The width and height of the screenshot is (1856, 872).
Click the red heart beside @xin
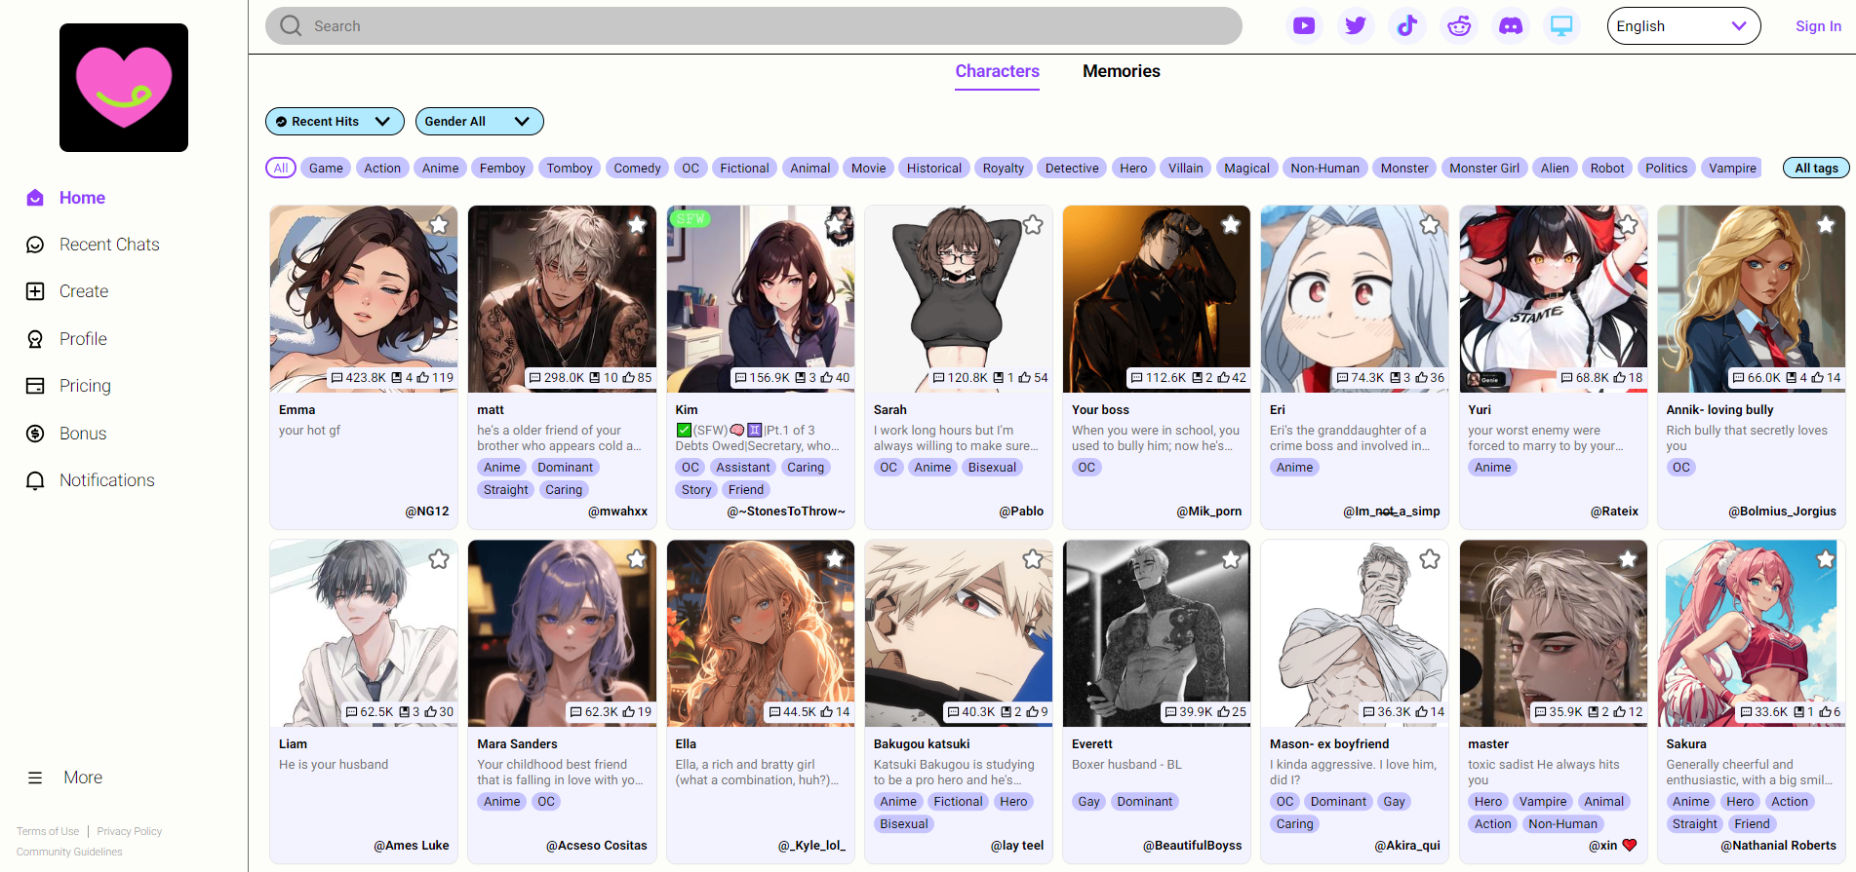point(1629,846)
